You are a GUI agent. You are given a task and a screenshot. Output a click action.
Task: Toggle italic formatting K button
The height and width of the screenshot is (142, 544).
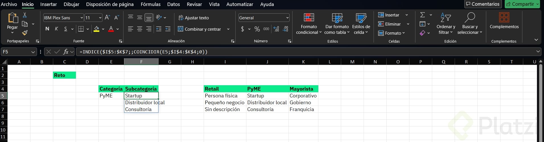coord(56,29)
